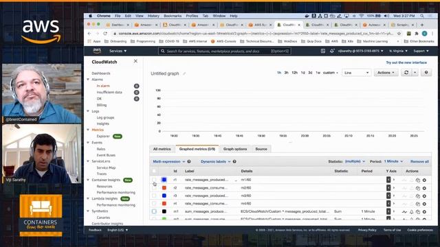Switch to the All metrics tab
Viewport: 440px width, 247px height.
coord(162,149)
